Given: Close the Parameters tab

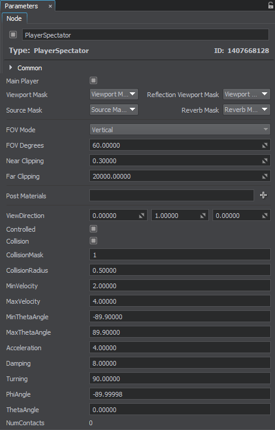Looking at the screenshot, I should click(x=50, y=7).
